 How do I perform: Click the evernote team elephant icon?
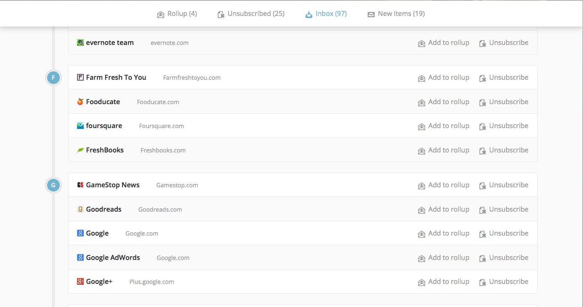tap(80, 42)
